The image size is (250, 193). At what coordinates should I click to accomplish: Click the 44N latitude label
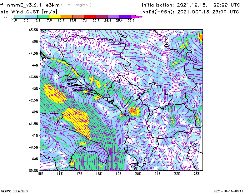pyautogui.click(x=35, y=65)
